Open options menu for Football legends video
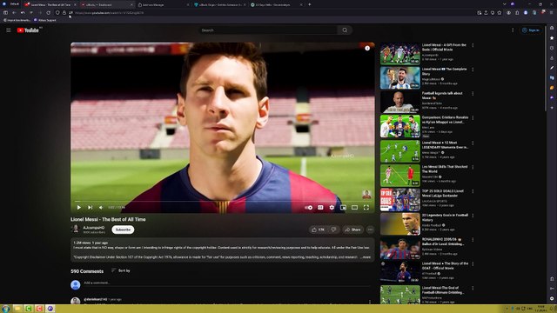The image size is (557, 313). [x=473, y=93]
